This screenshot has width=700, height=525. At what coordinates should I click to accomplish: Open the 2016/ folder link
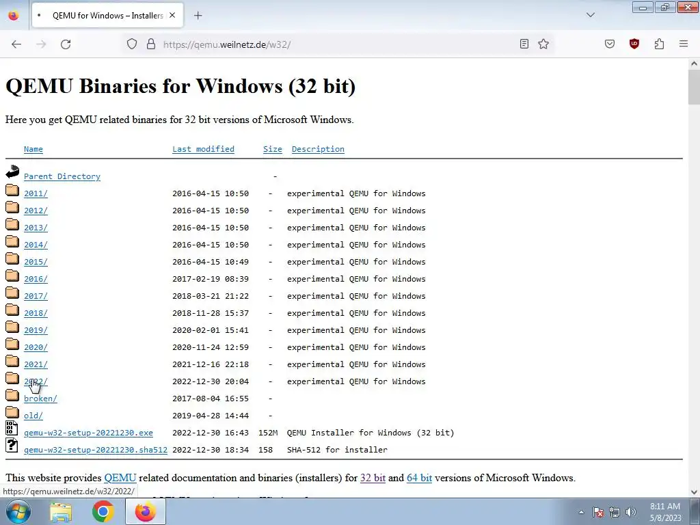coord(36,279)
